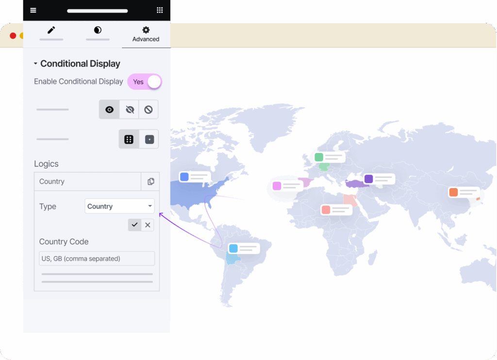Select the hidden eye-slash display option

coord(129,109)
